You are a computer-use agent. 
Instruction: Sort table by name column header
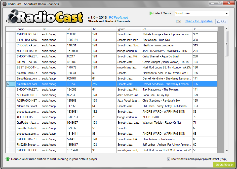tap(28, 29)
